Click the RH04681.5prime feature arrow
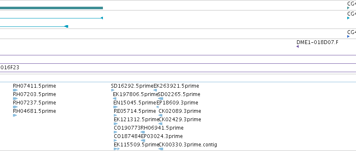 click(15, 115)
